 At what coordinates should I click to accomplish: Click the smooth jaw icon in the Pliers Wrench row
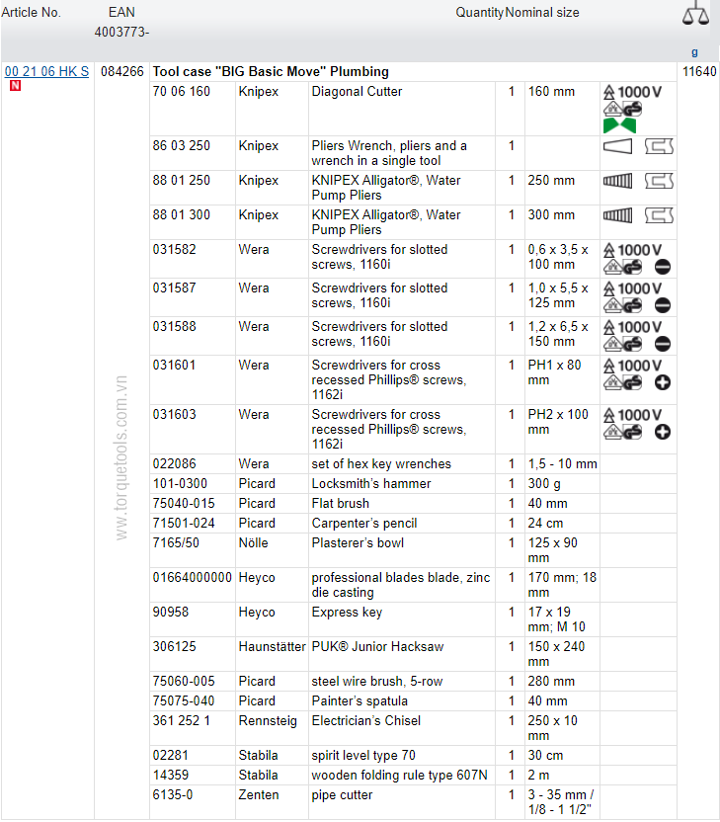tap(618, 147)
